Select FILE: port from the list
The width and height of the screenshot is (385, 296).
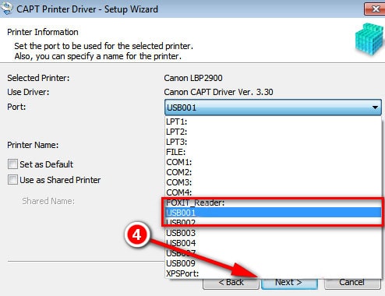pos(273,152)
